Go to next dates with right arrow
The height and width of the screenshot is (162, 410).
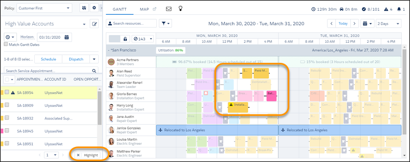coord(354,24)
